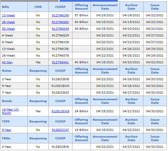168x151 pixels.
Task: Open the 26-Week bill link
Action: (8, 22)
